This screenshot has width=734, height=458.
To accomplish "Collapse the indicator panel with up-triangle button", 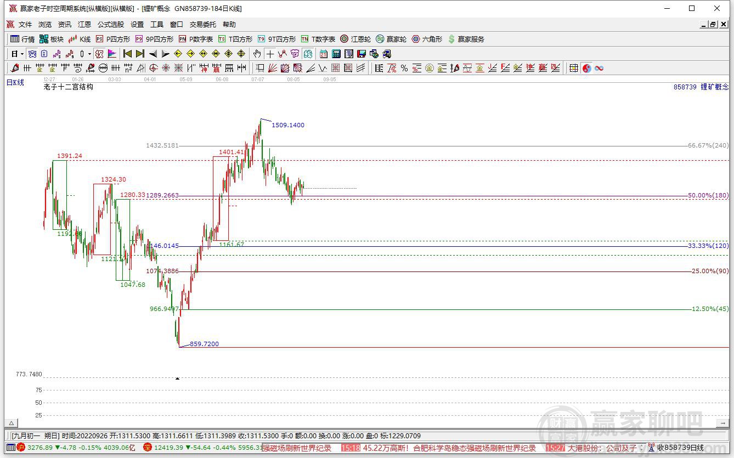I will point(11,423).
